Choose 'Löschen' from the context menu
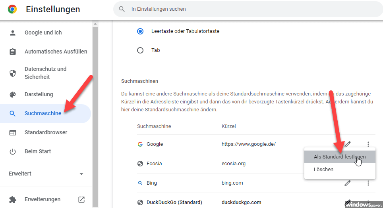The width and height of the screenshot is (383, 208). (340, 169)
